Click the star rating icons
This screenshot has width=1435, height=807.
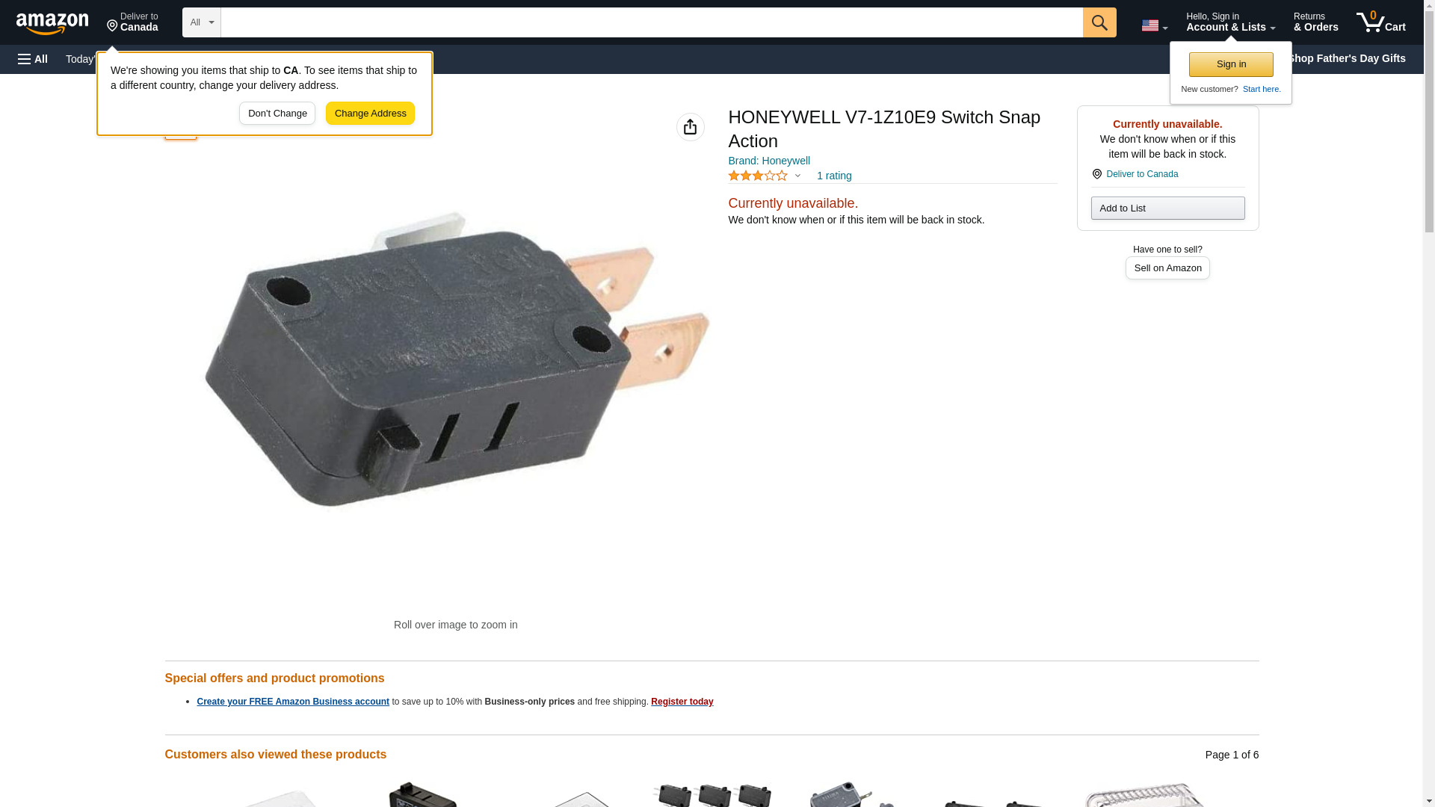coord(758,176)
